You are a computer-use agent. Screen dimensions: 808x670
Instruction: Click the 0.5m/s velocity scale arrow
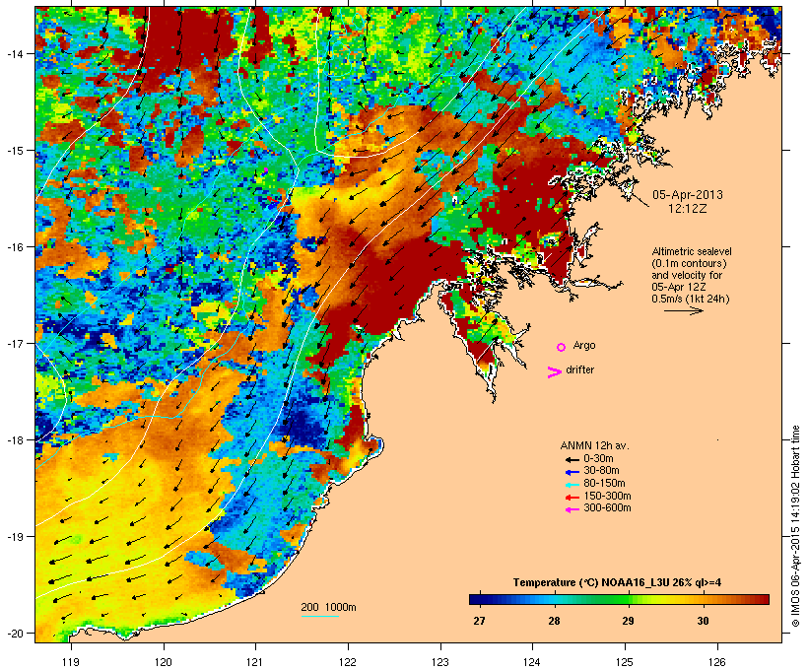point(683,310)
